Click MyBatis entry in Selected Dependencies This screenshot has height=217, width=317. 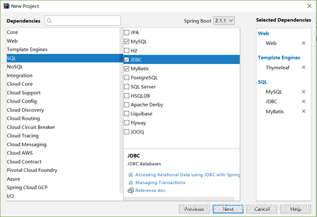275,111
